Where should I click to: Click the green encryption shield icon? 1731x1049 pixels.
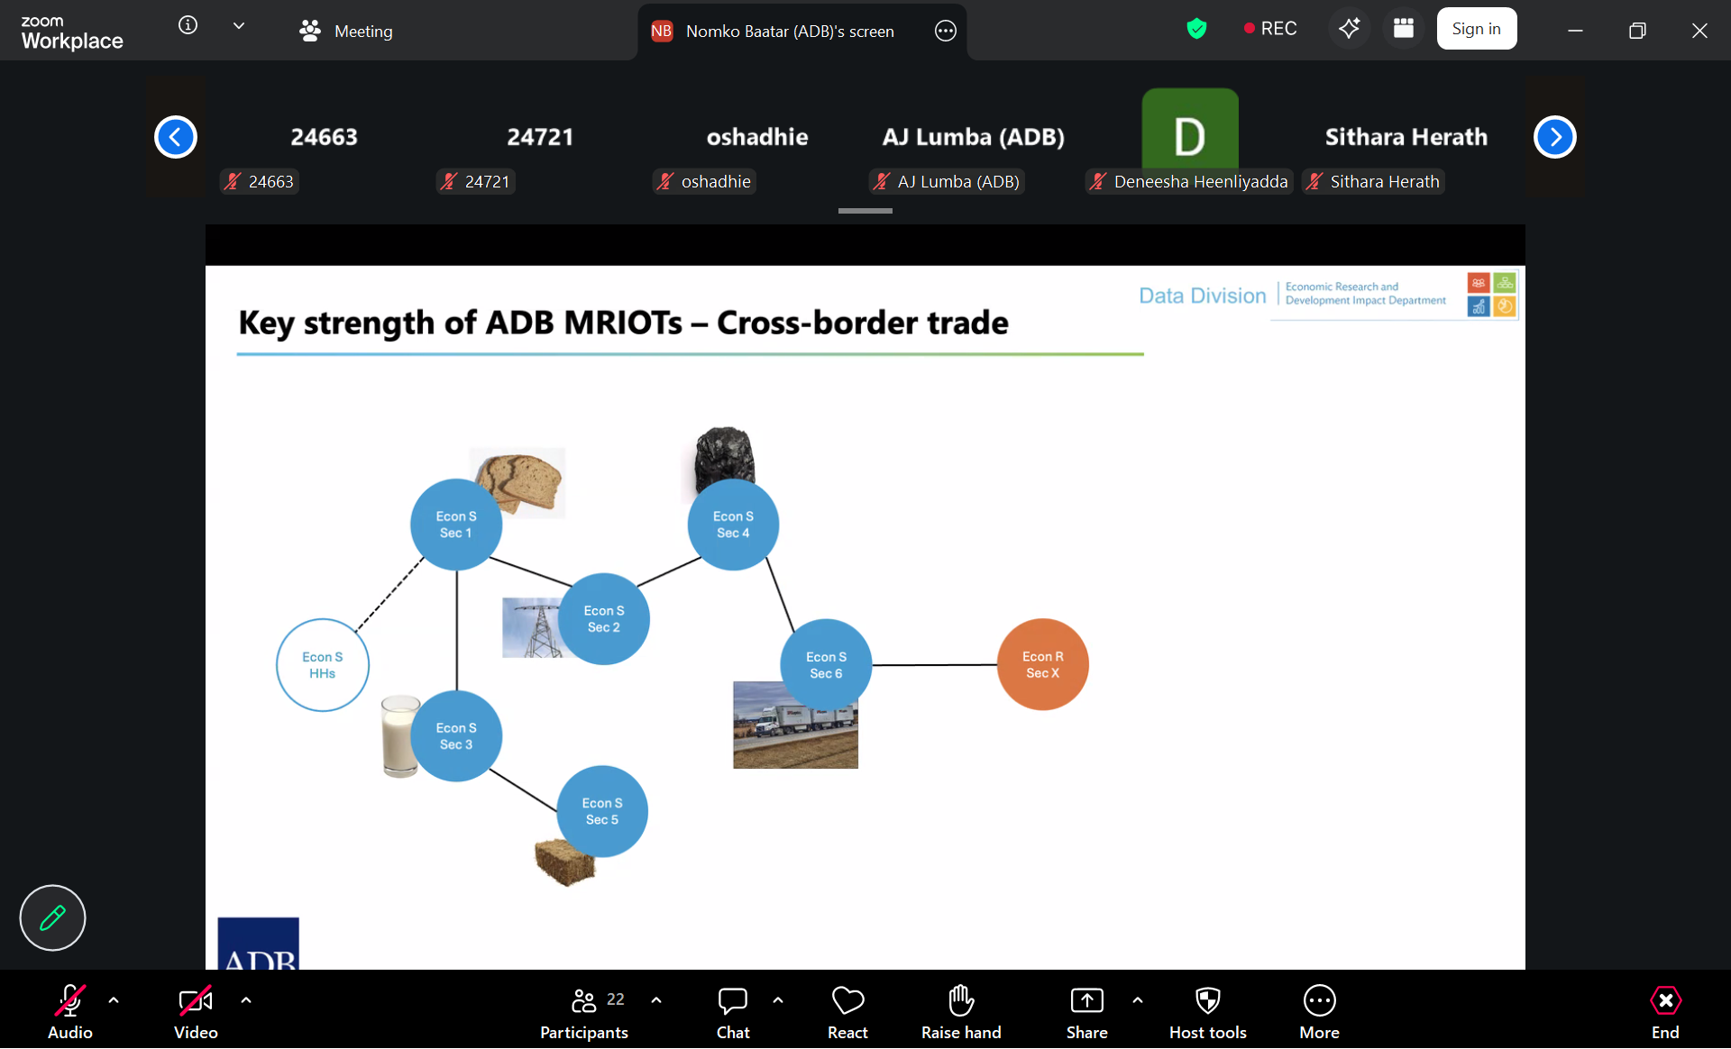coord(1196,29)
